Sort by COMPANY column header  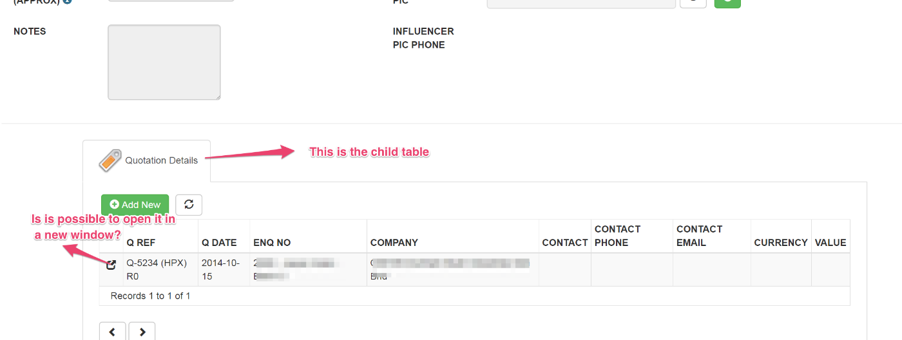[x=394, y=243]
